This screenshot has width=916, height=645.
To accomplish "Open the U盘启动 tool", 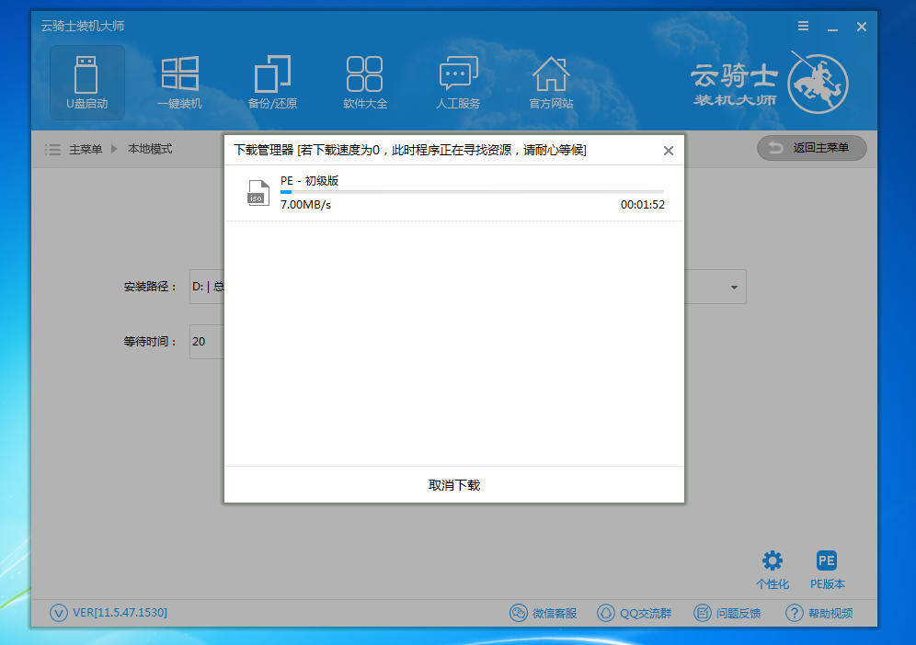I will pyautogui.click(x=87, y=83).
